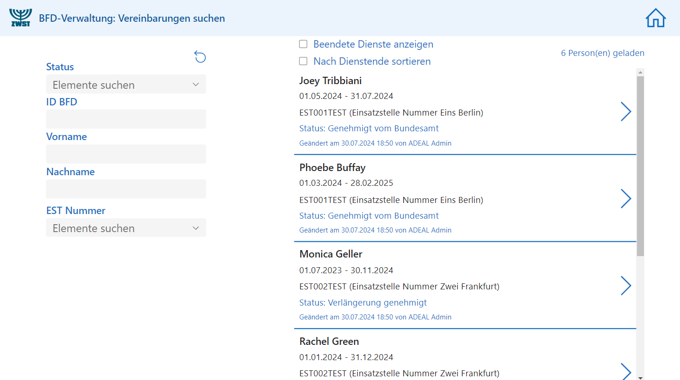Enable Beendete Dienste anzeigen checkbox
The image size is (680, 380).
pyautogui.click(x=303, y=44)
